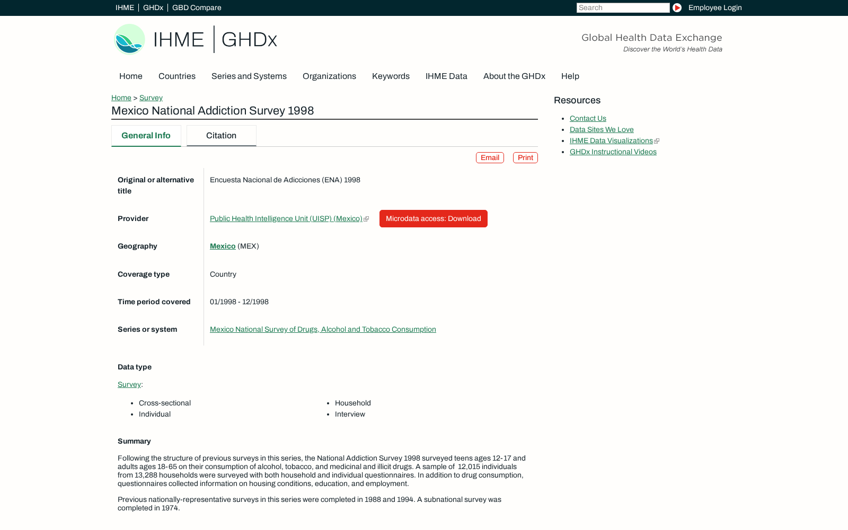The width and height of the screenshot is (848, 530).
Task: Open Employee Login
Action: click(715, 8)
